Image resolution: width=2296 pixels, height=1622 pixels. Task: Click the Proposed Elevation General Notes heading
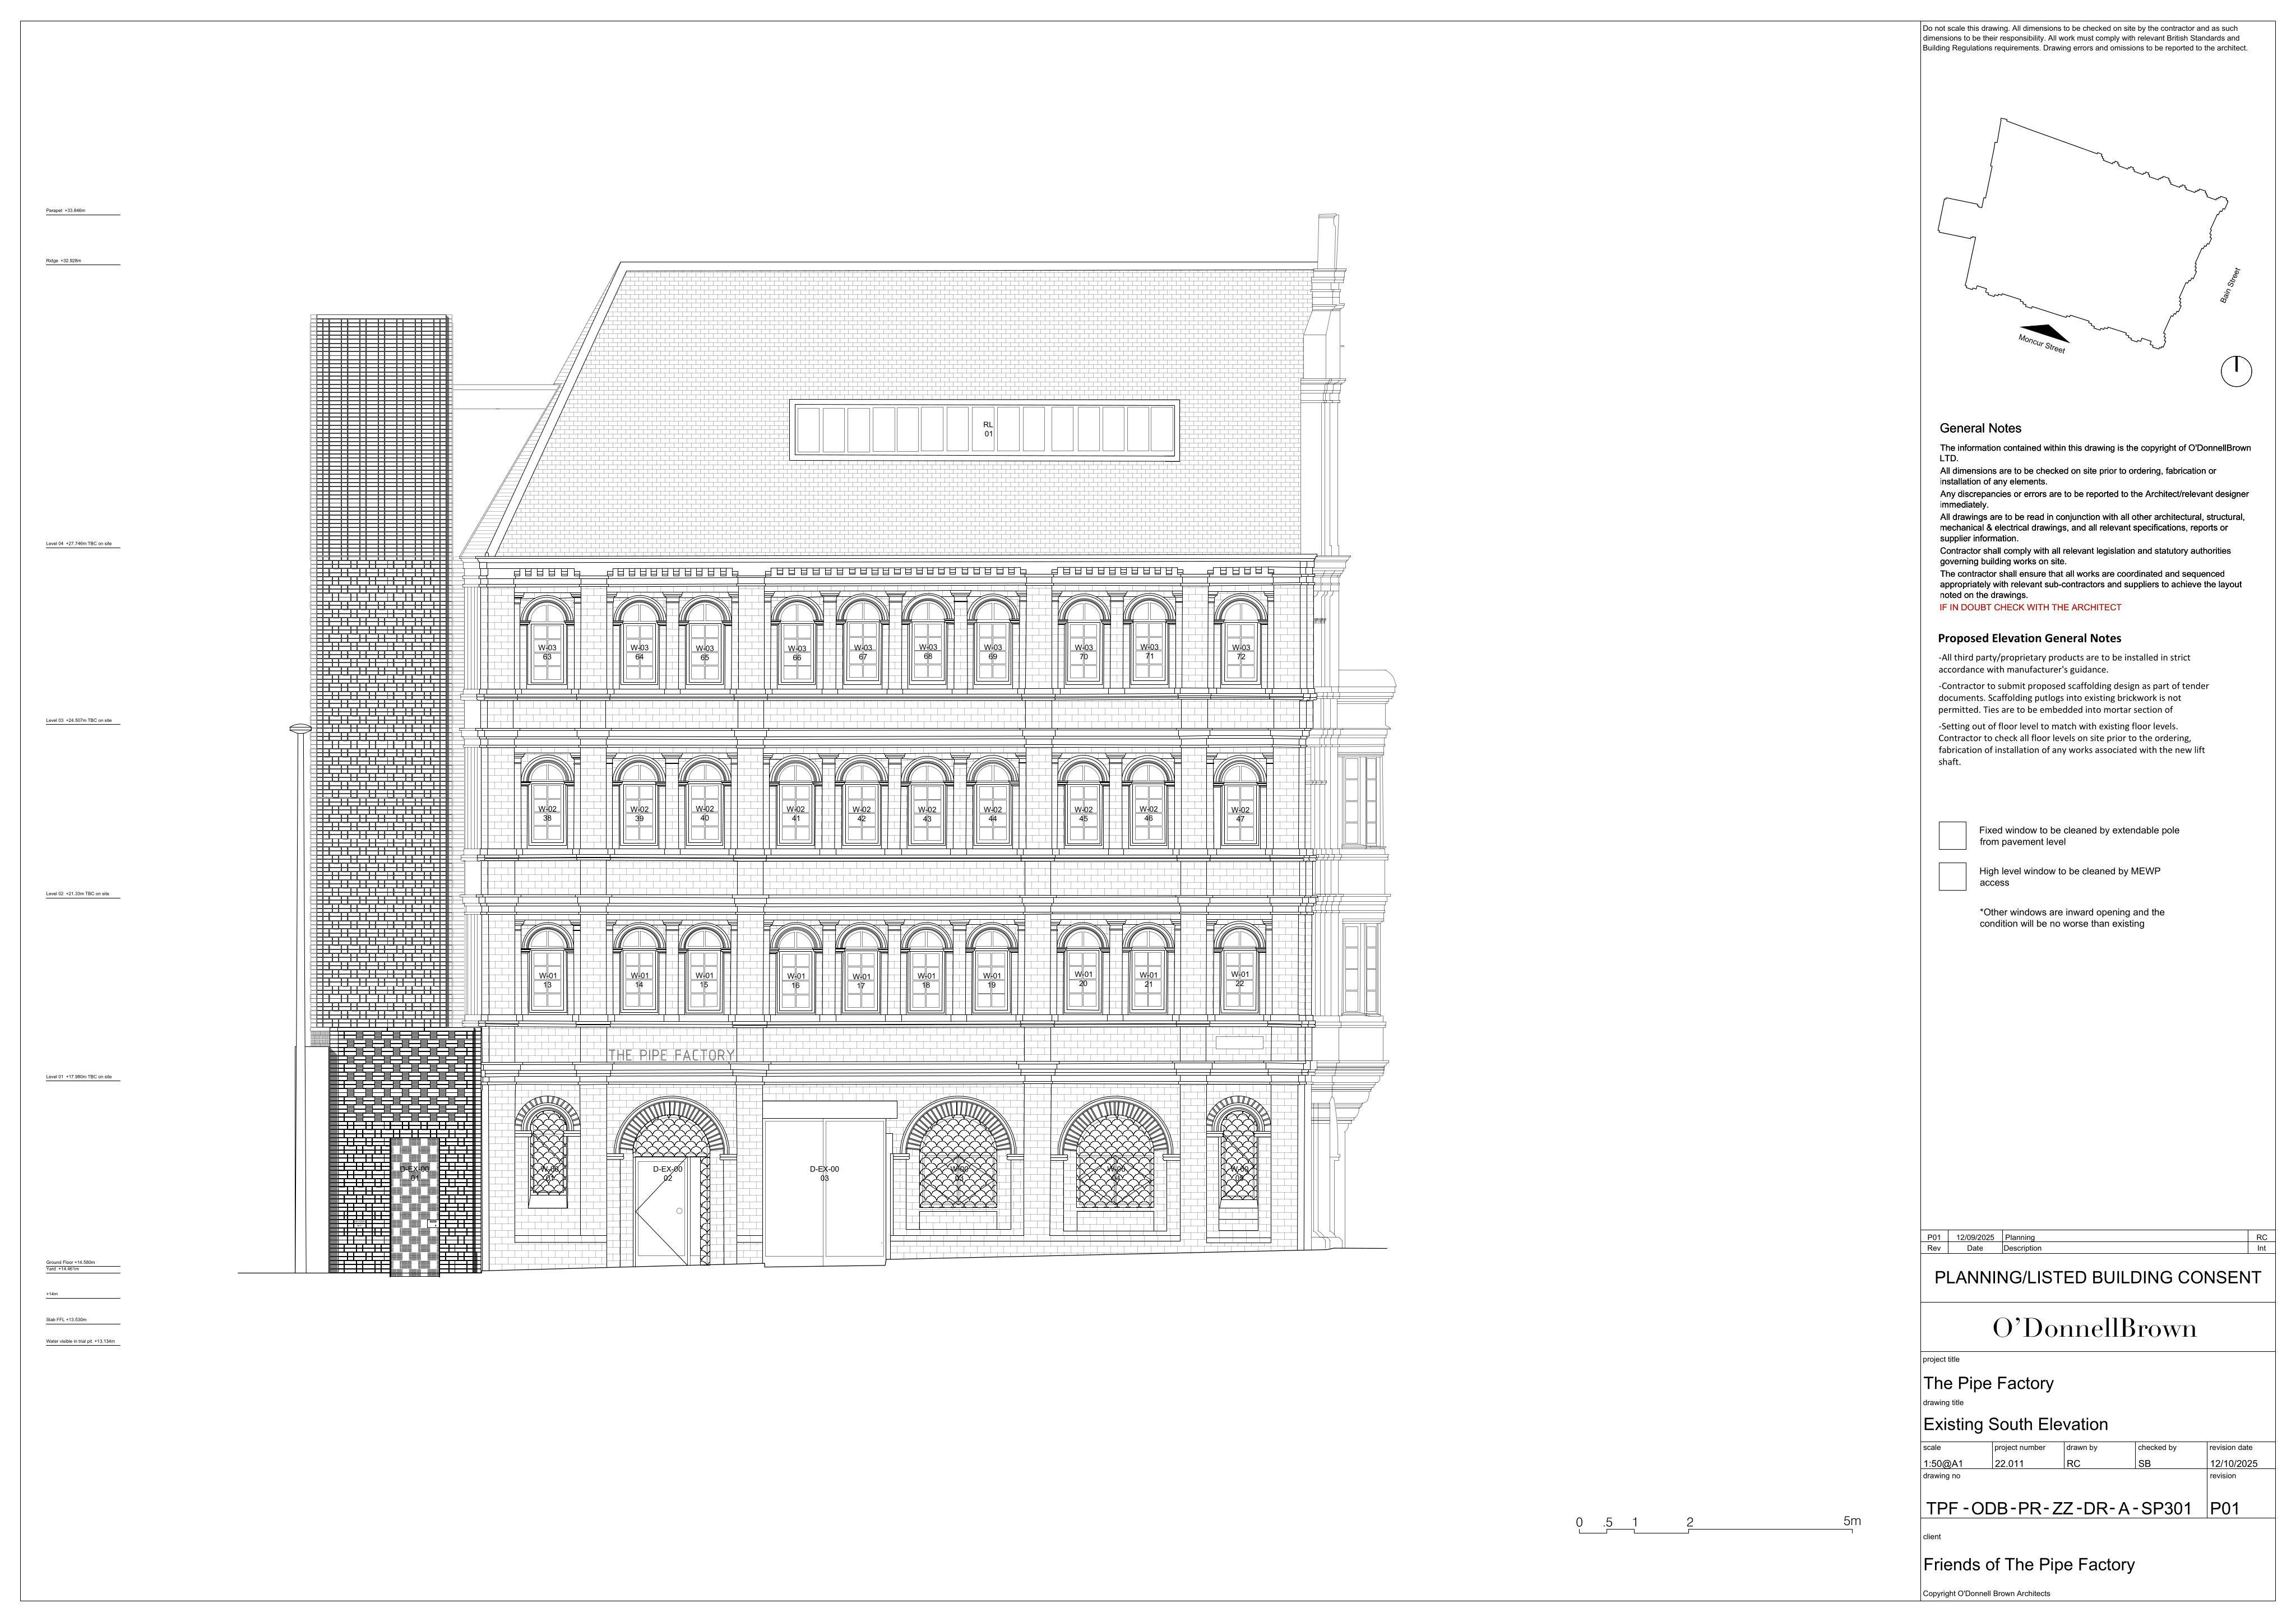coord(2029,638)
